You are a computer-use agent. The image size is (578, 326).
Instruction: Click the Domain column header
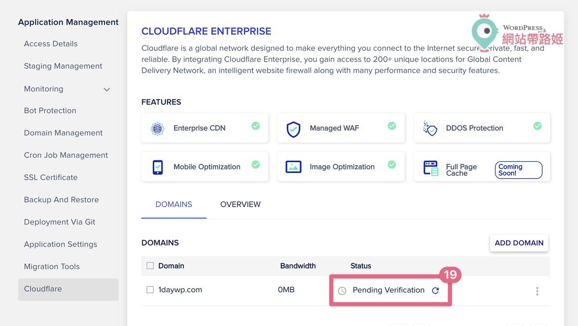point(171,266)
